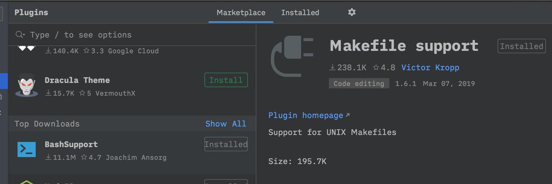Click the 11.1M downloads of BashSupport
The width and height of the screenshot is (552, 184).
60,157
